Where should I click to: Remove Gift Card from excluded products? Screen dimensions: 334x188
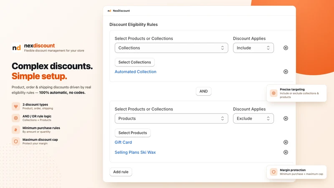(286, 142)
